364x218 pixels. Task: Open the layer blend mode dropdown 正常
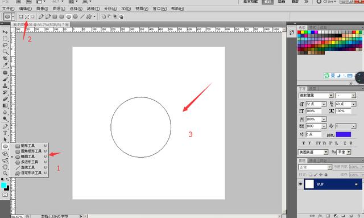[330, 167]
